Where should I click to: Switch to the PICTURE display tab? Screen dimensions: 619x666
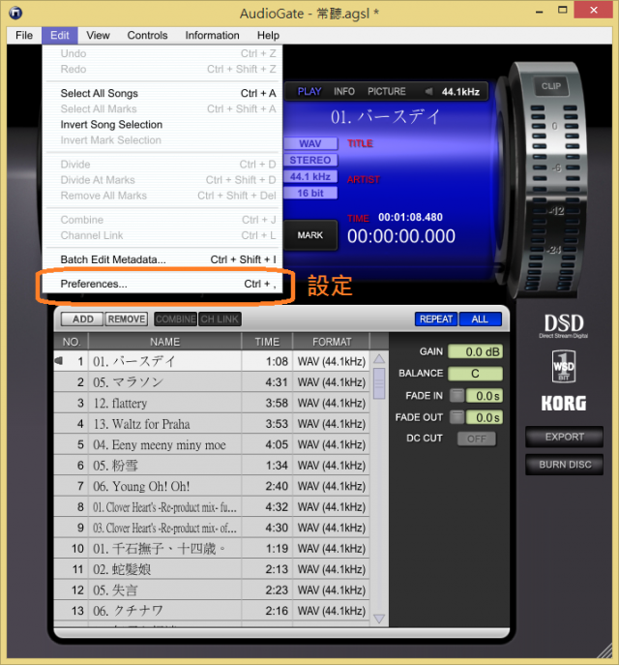[387, 91]
